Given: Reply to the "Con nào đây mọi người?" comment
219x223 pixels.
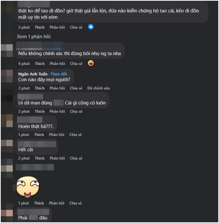Looking at the screenshot, I should pos(57,88).
